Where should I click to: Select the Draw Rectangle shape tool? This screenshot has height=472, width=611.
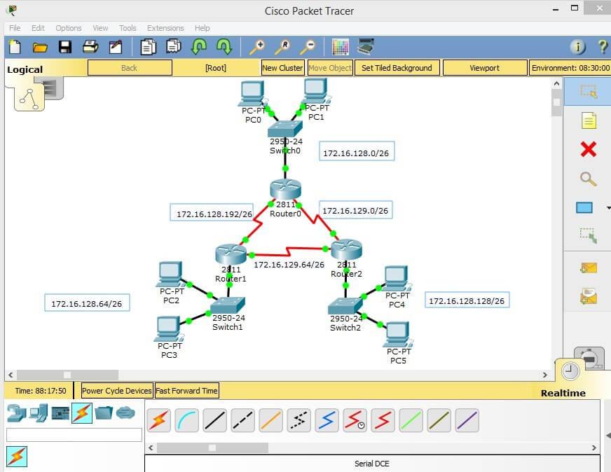(584, 207)
